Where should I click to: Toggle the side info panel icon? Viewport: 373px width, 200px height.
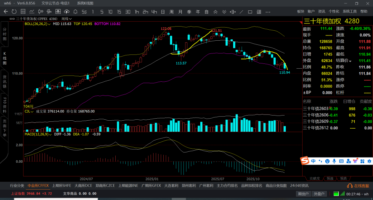coord(259,12)
